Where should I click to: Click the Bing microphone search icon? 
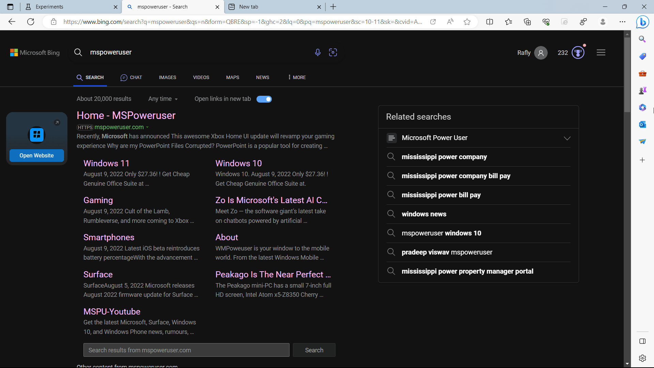(317, 52)
